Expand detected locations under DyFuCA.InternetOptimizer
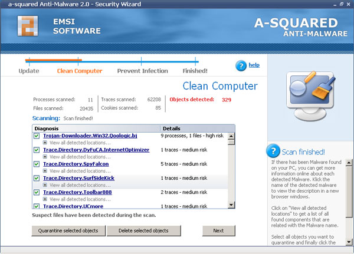The image size is (354, 254). (45, 157)
